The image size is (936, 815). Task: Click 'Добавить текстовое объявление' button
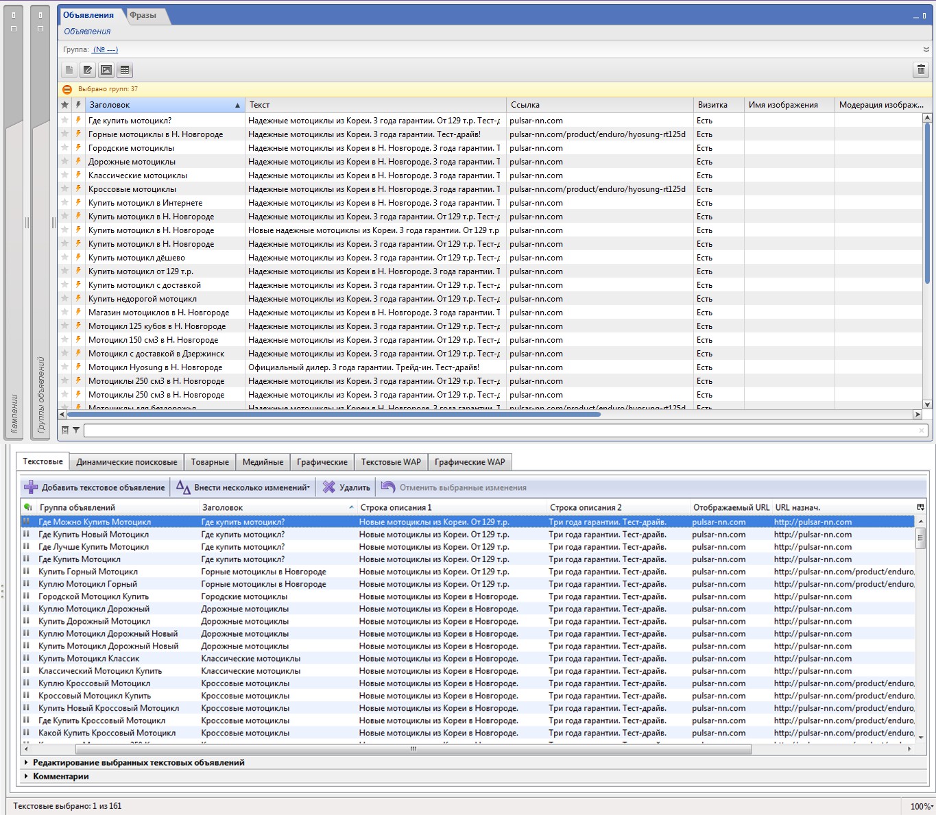click(x=95, y=487)
